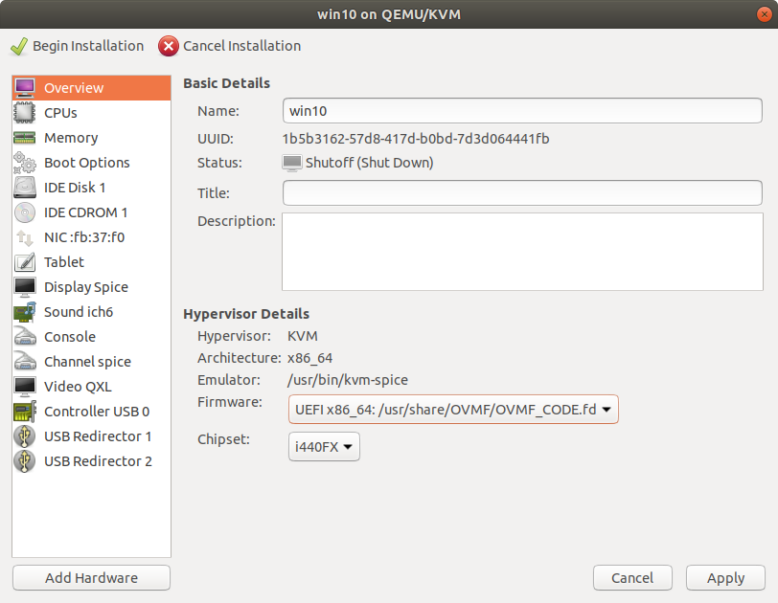Click the Add Hardware button
The height and width of the screenshot is (603, 778).
click(x=90, y=577)
